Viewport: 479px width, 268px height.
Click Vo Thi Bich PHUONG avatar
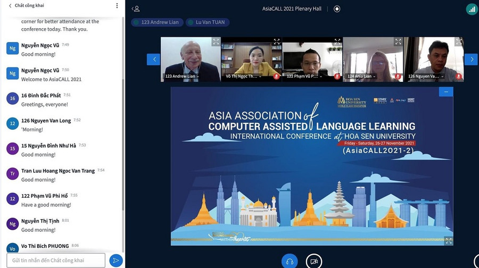pyautogui.click(x=13, y=248)
